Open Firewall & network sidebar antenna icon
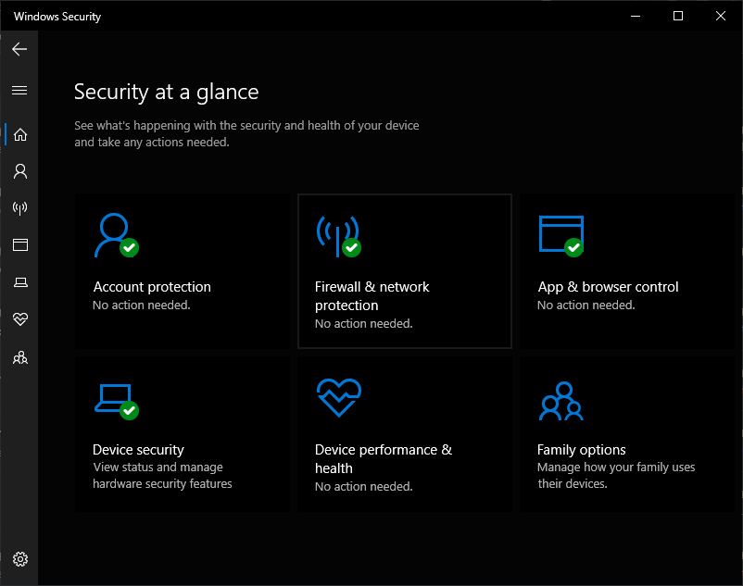 click(19, 208)
